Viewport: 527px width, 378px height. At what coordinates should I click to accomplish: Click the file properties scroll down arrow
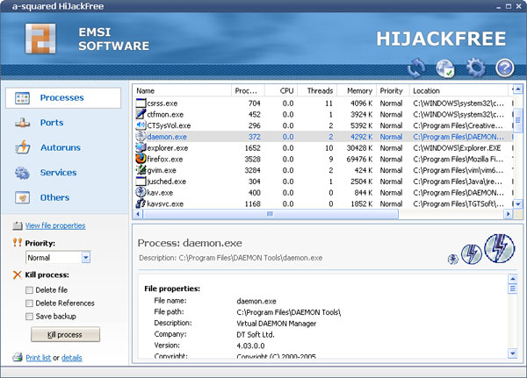coord(513,353)
